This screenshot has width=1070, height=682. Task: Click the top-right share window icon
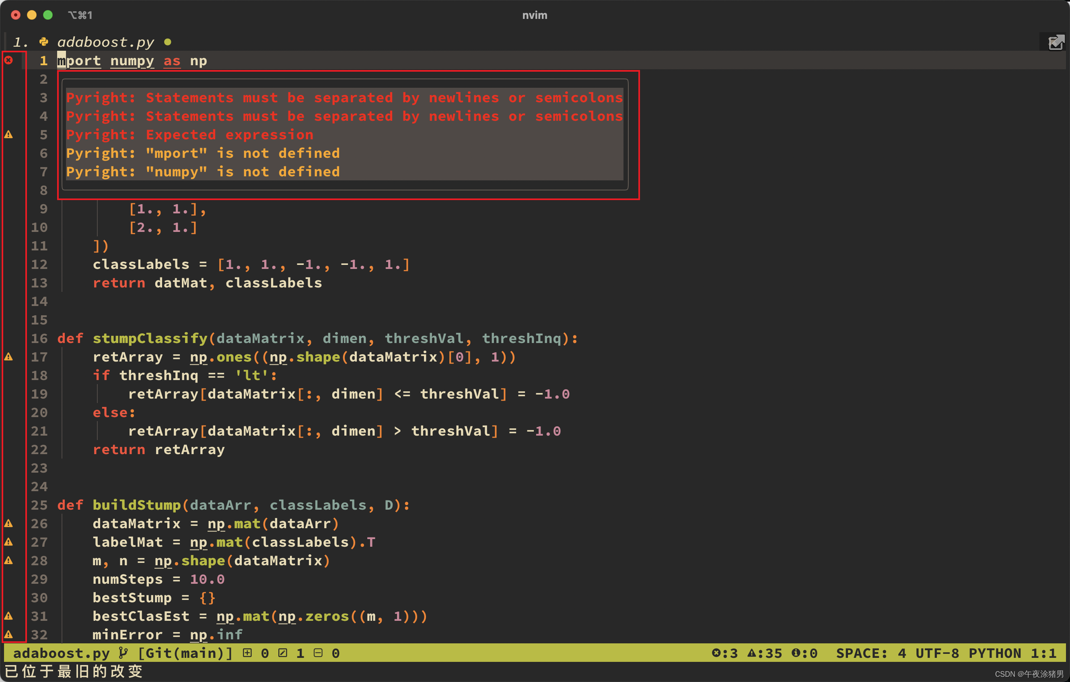point(1056,43)
